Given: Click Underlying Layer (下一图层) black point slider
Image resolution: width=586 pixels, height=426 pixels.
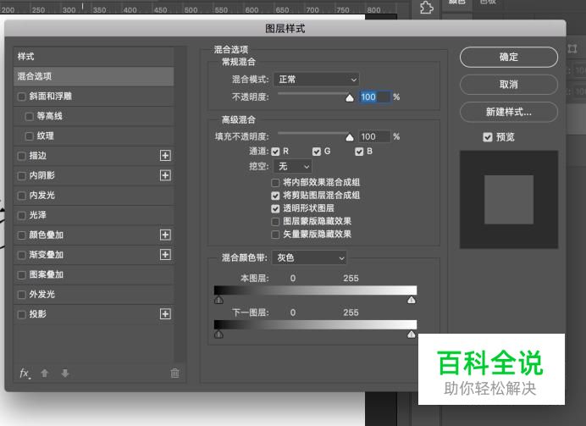Looking at the screenshot, I should (x=218, y=335).
